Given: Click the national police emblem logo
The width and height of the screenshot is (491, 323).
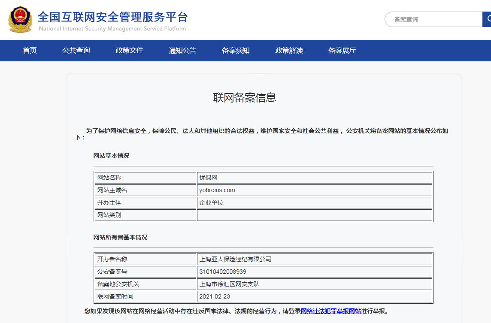Looking at the screenshot, I should click(x=20, y=19).
